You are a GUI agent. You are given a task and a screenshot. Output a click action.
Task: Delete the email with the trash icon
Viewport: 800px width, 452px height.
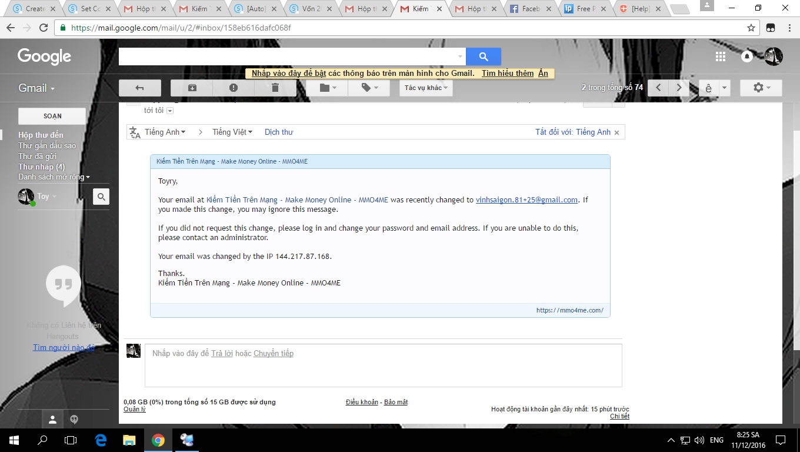pos(275,88)
